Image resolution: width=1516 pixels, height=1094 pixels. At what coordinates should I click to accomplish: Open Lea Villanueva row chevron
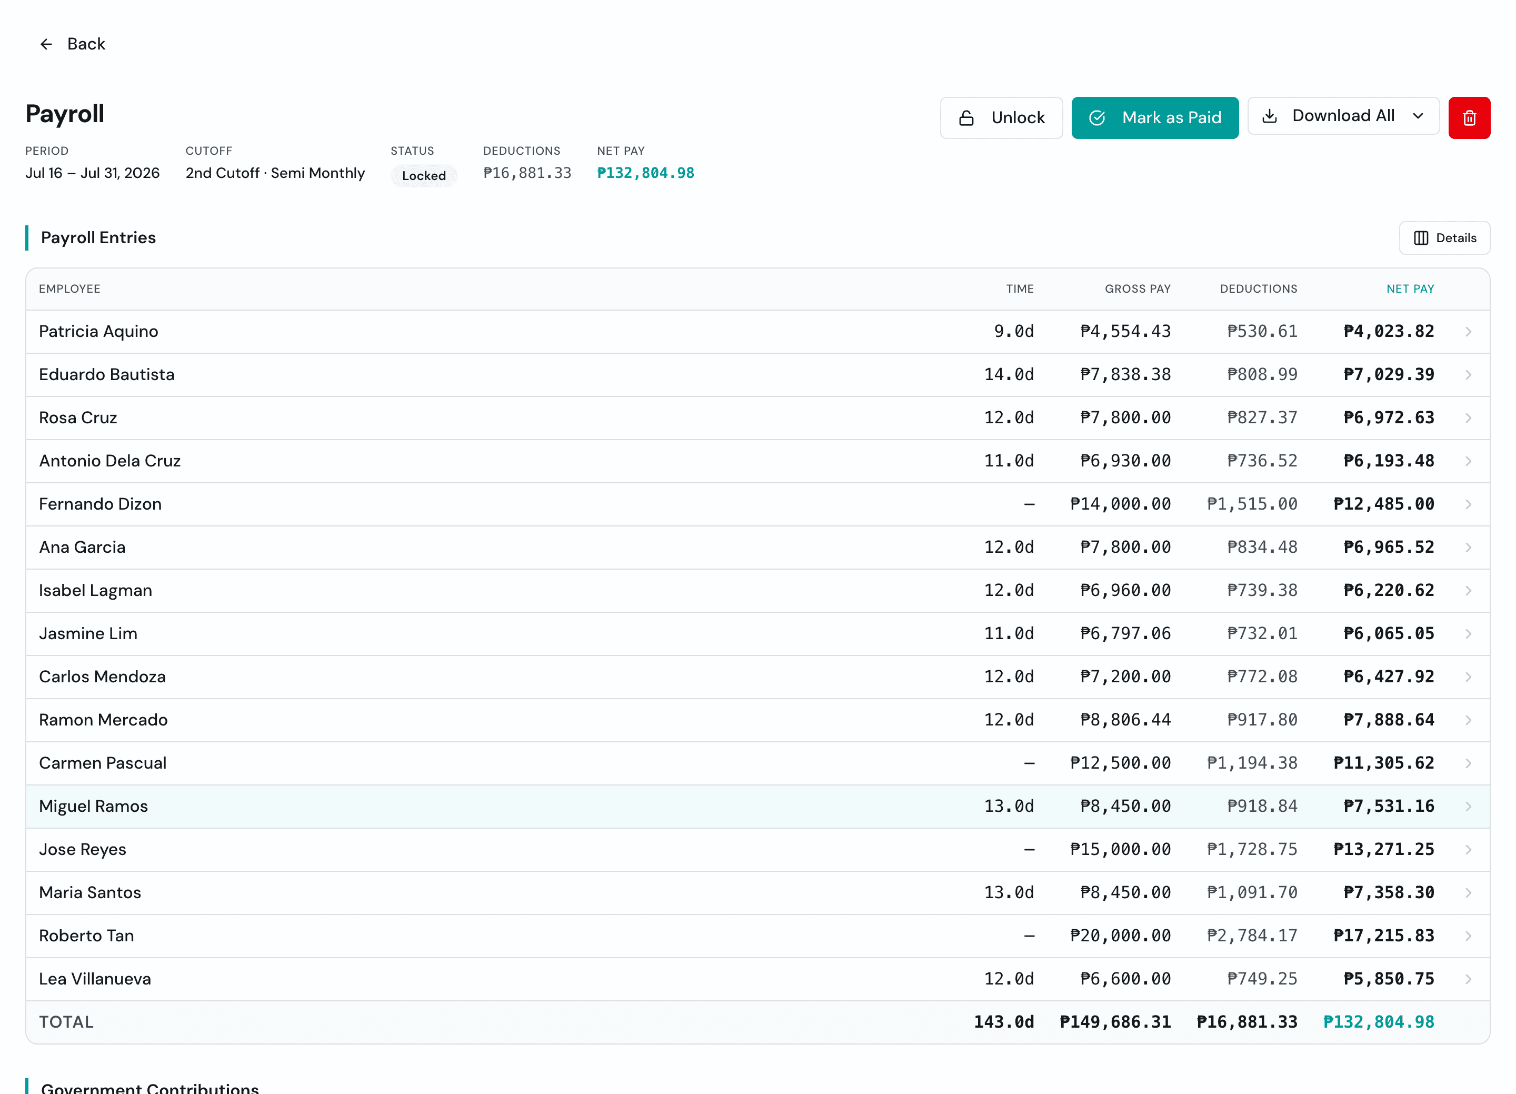[x=1468, y=979]
